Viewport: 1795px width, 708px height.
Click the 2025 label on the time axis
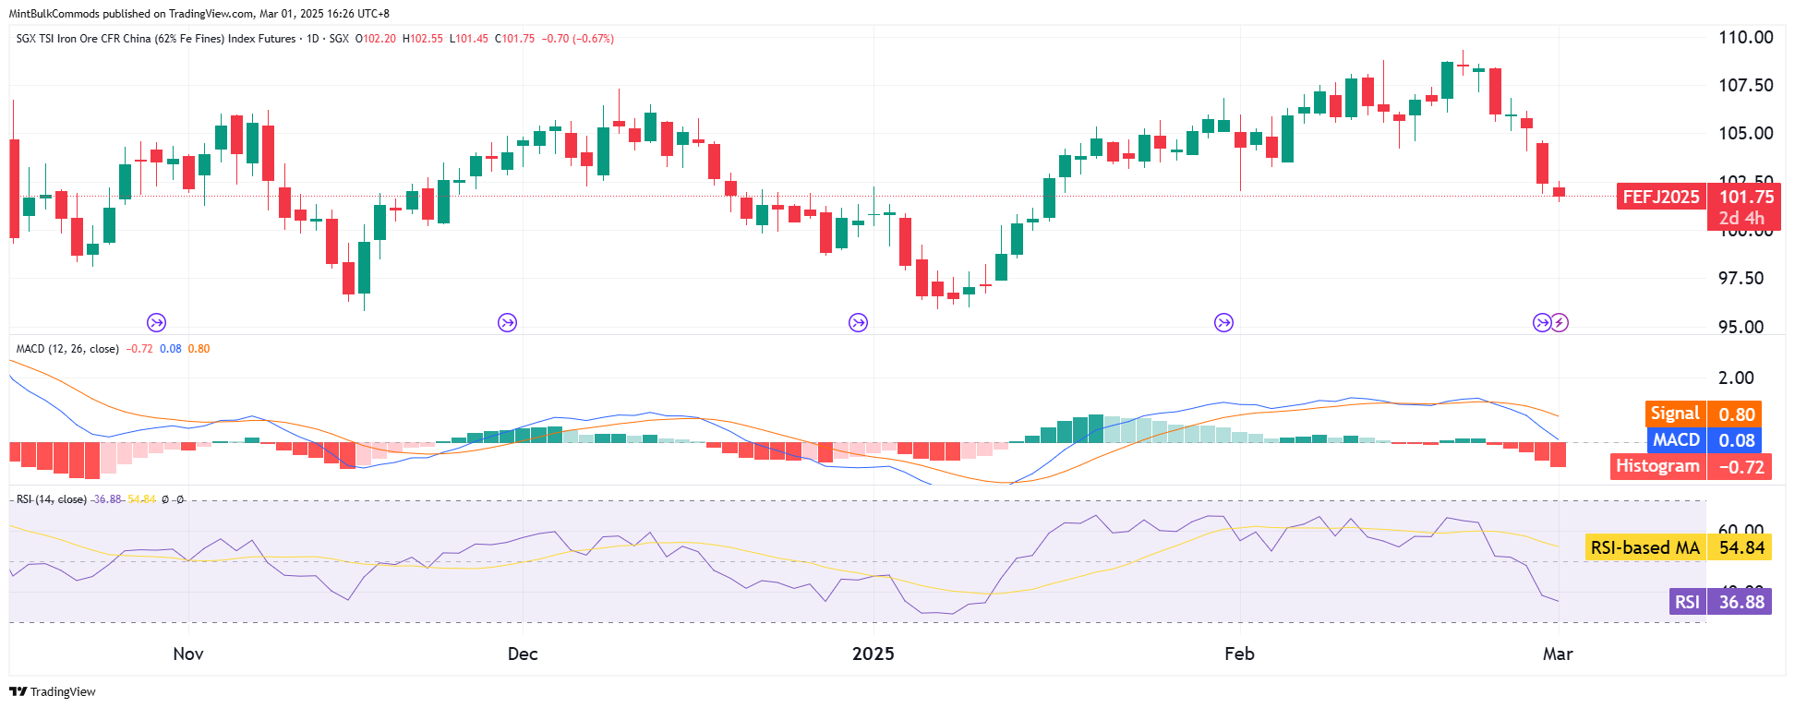(x=873, y=654)
